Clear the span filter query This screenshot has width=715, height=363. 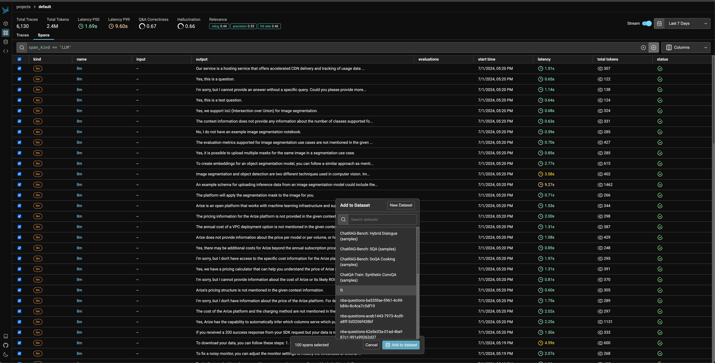point(643,47)
